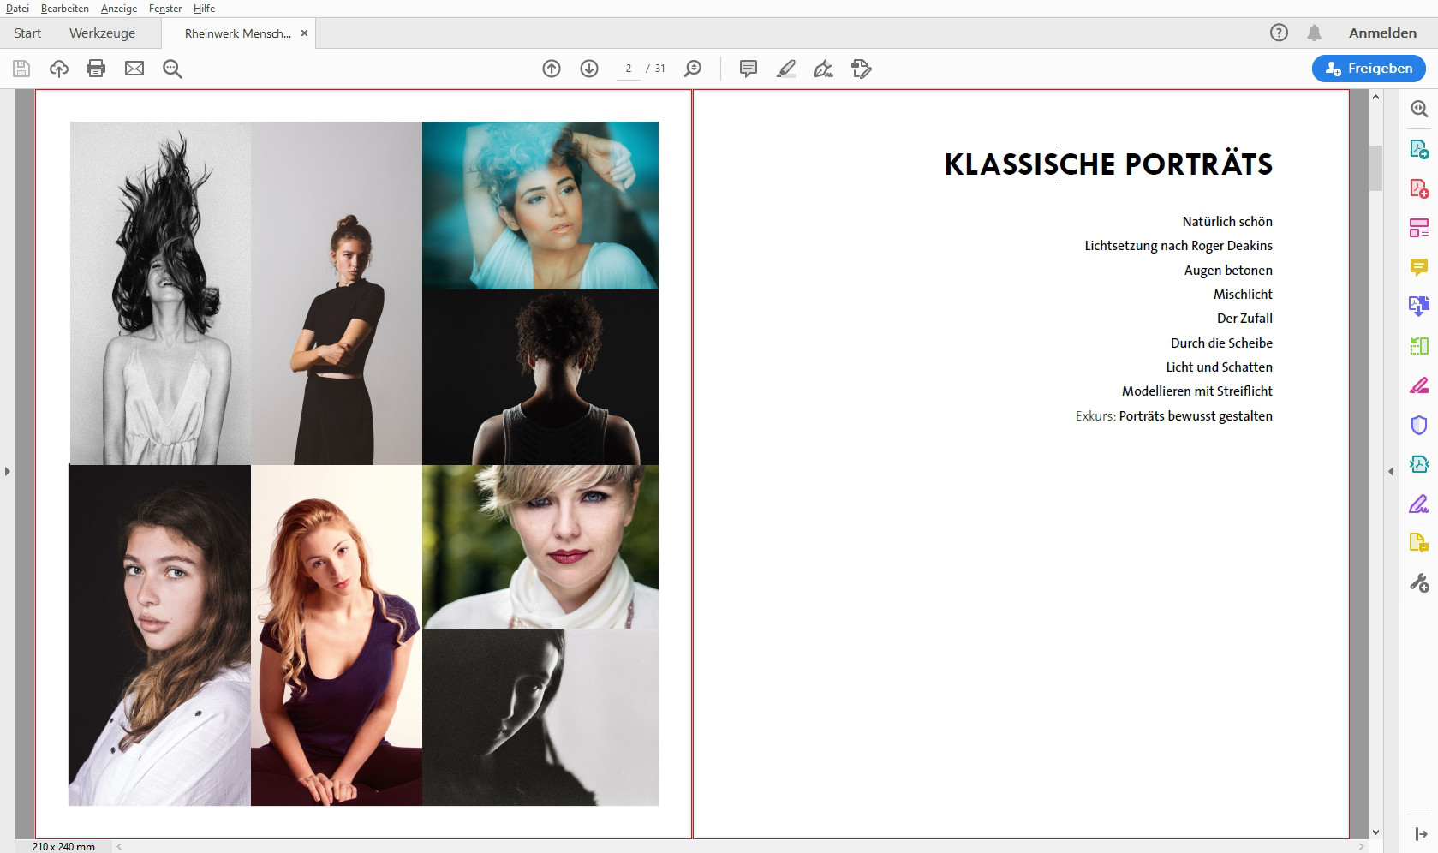The image size is (1438, 853).
Task: Expand left navigation pane triangle
Action: tap(8, 471)
